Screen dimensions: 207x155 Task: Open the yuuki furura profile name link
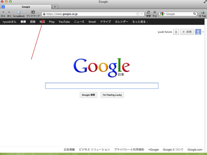[x=165, y=32]
